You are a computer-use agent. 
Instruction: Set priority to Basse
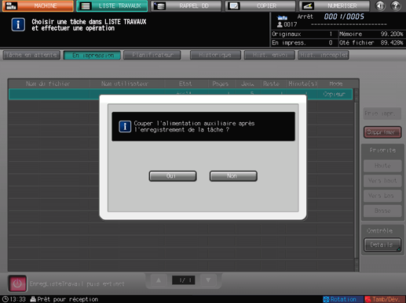(x=382, y=211)
